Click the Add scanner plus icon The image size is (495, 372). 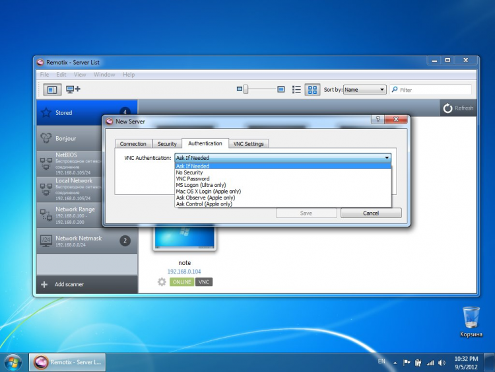tap(44, 285)
